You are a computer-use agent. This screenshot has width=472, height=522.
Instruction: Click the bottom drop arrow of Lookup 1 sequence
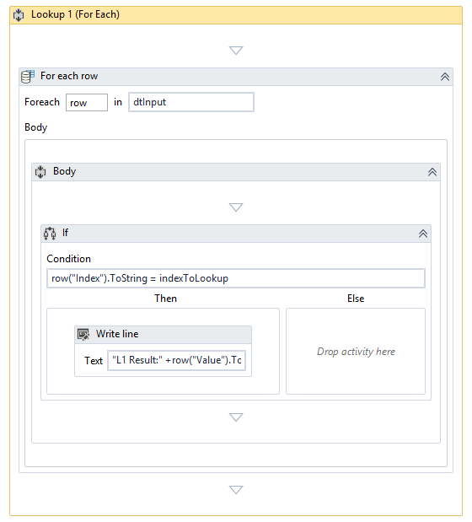coord(236,490)
